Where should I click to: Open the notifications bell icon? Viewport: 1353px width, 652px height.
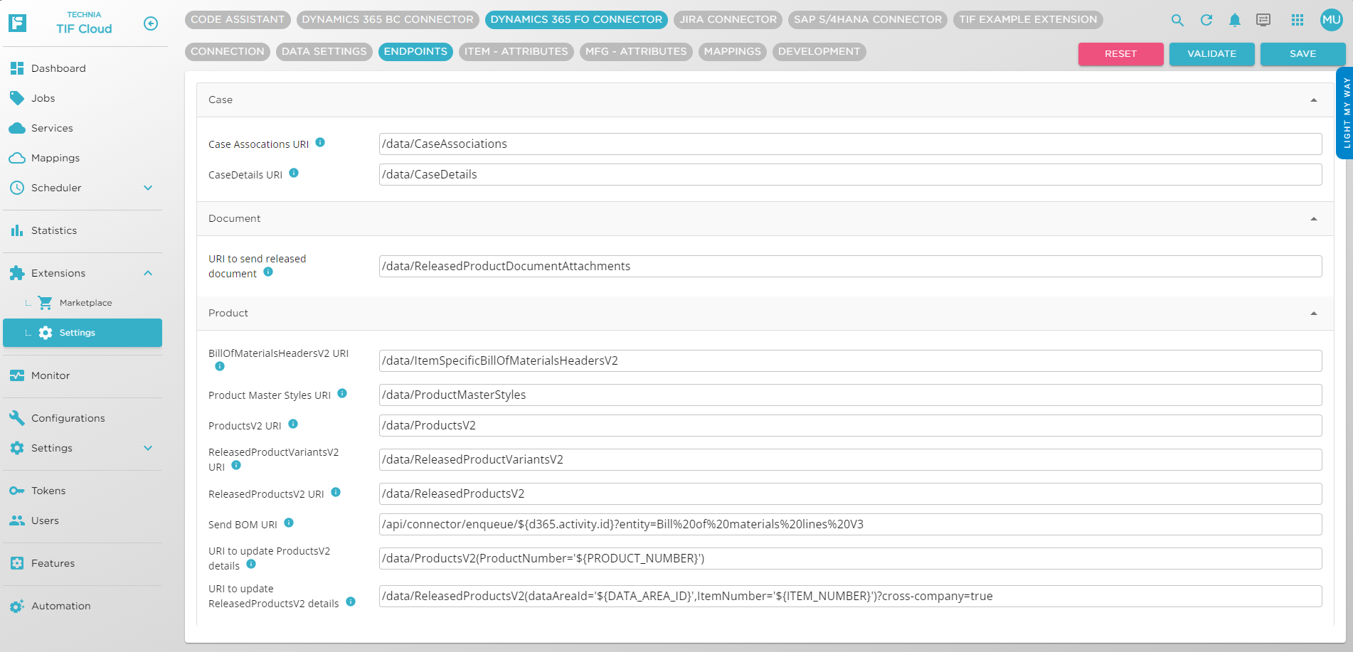tap(1235, 20)
